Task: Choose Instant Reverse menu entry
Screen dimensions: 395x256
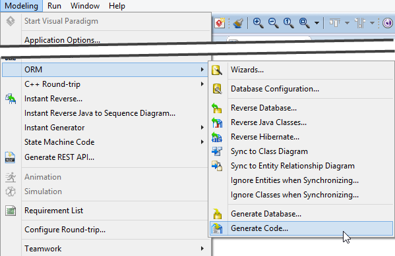Action: (105, 99)
